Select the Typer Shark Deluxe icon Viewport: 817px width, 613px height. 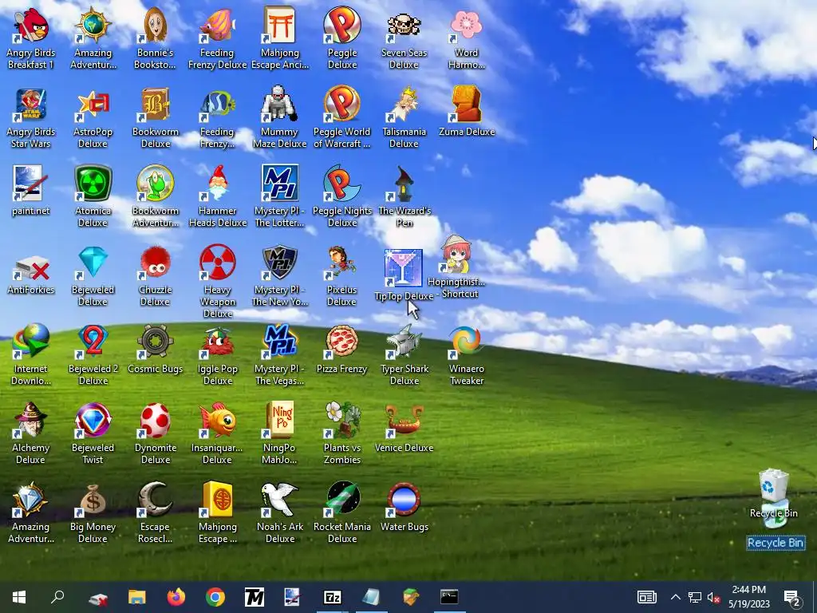tap(405, 342)
